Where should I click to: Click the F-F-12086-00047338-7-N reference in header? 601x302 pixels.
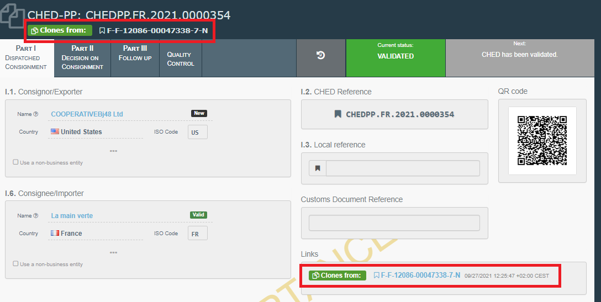coord(157,31)
